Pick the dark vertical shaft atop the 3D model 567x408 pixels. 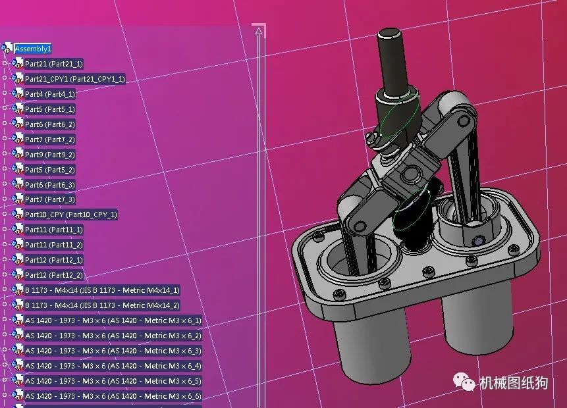pos(392,63)
